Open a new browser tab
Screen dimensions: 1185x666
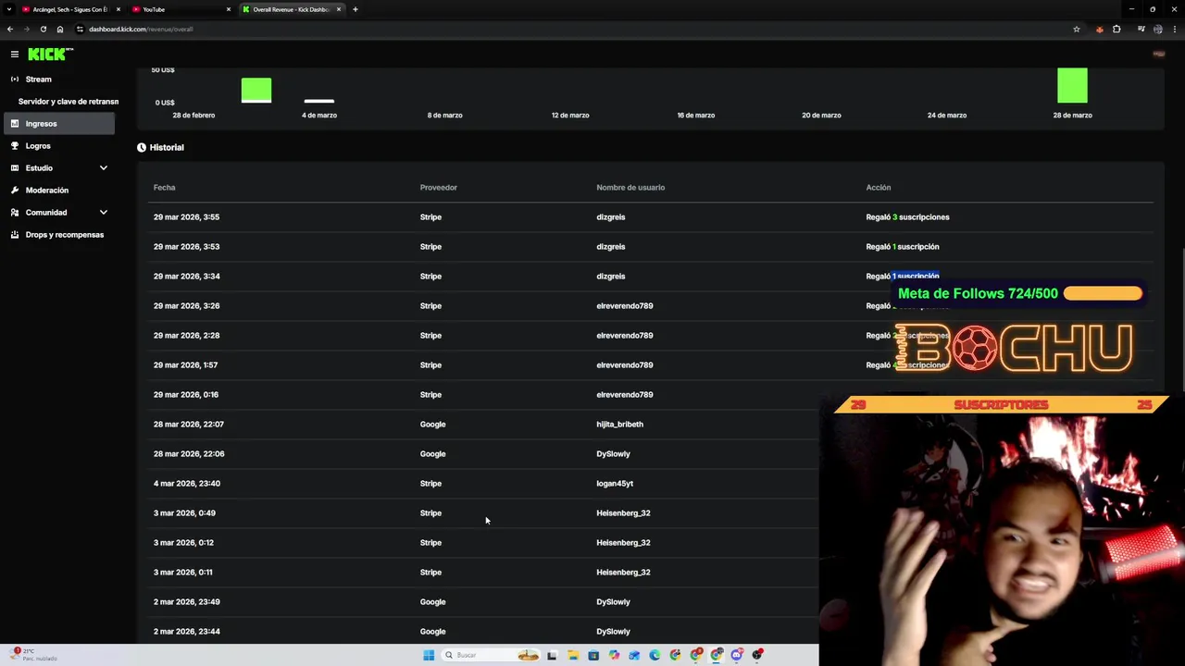[355, 9]
